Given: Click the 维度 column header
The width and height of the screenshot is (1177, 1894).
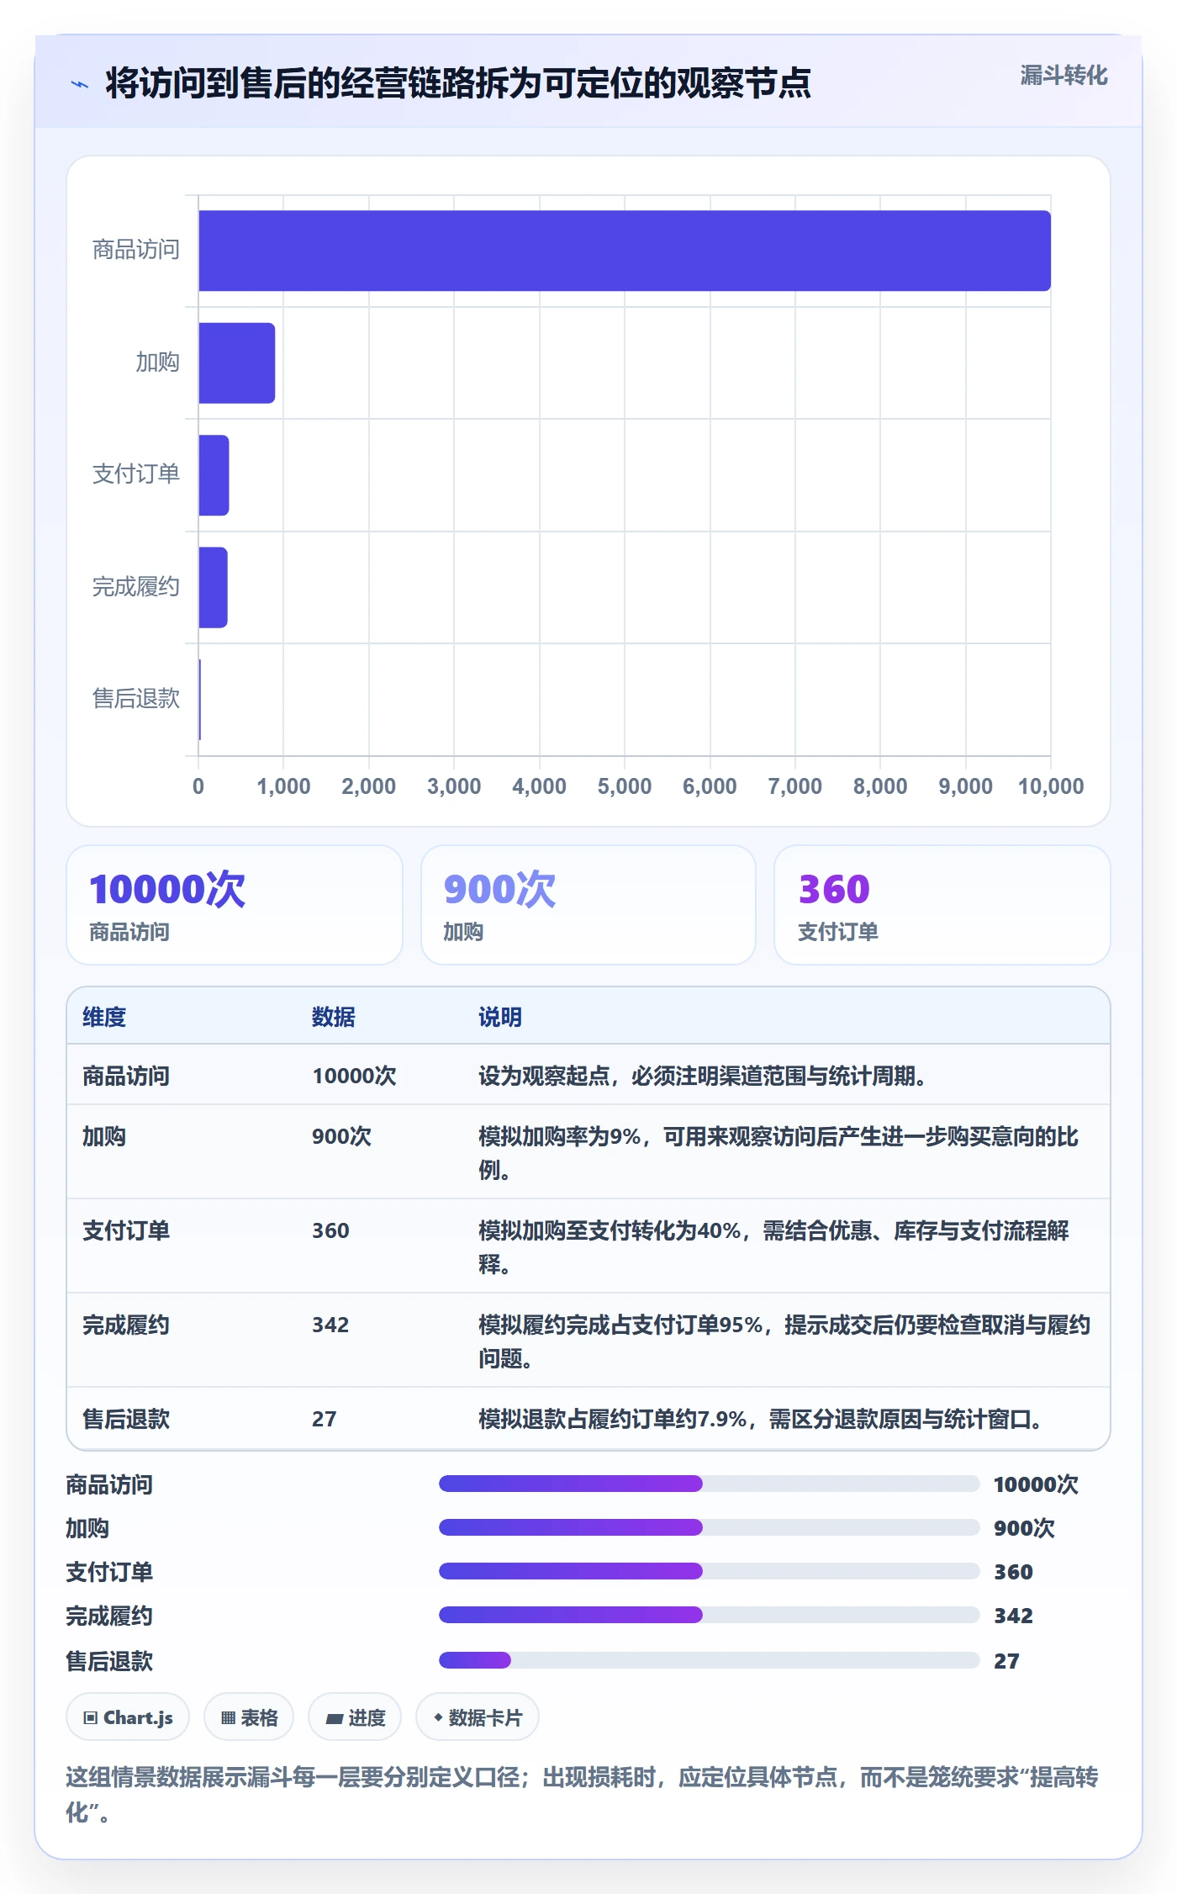Looking at the screenshot, I should [104, 1017].
